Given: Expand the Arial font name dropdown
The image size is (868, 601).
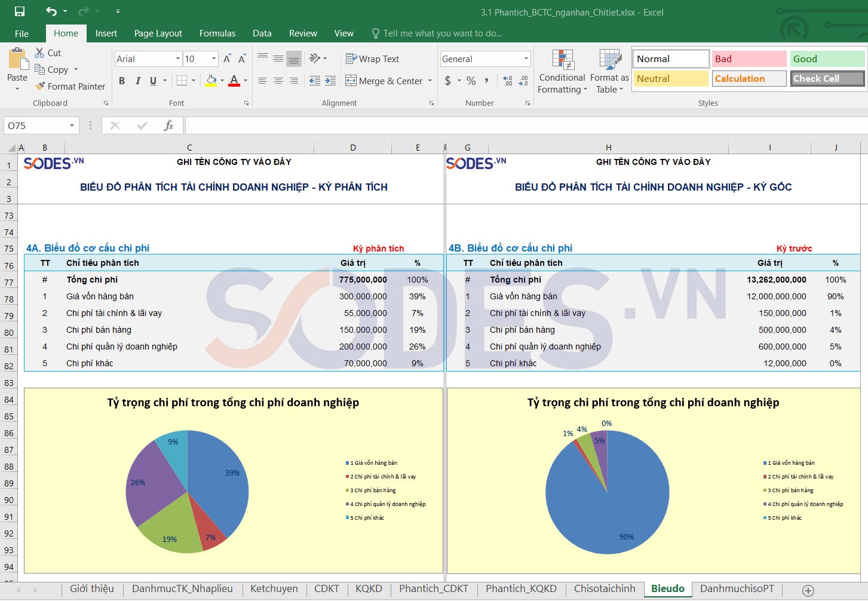Looking at the screenshot, I should point(178,59).
